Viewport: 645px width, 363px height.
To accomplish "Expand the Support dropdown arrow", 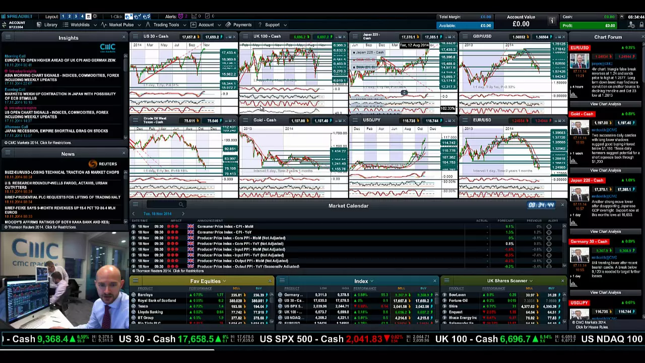I will tap(285, 25).
